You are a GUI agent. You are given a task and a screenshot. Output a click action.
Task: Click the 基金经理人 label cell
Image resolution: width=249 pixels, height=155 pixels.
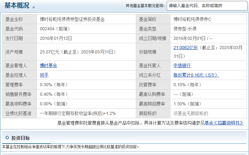(19, 75)
